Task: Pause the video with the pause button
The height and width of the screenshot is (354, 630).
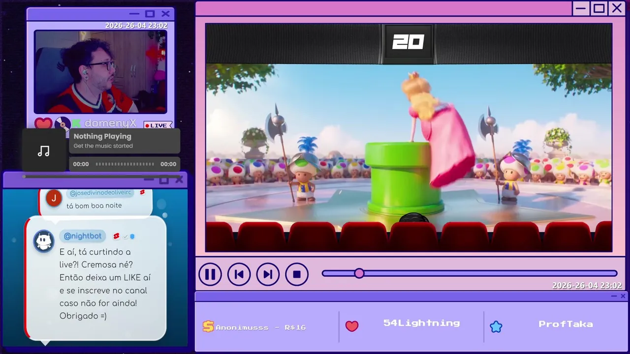Action: click(210, 274)
